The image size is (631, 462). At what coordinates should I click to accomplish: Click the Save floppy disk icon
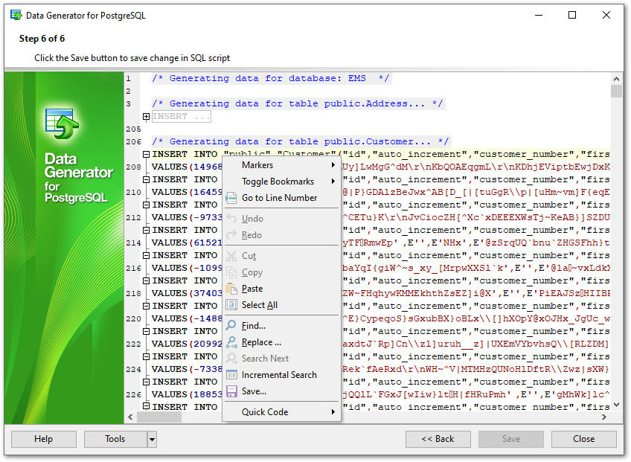(x=231, y=391)
